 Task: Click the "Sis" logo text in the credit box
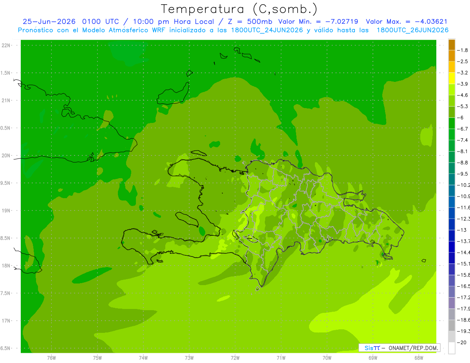(x=369, y=348)
